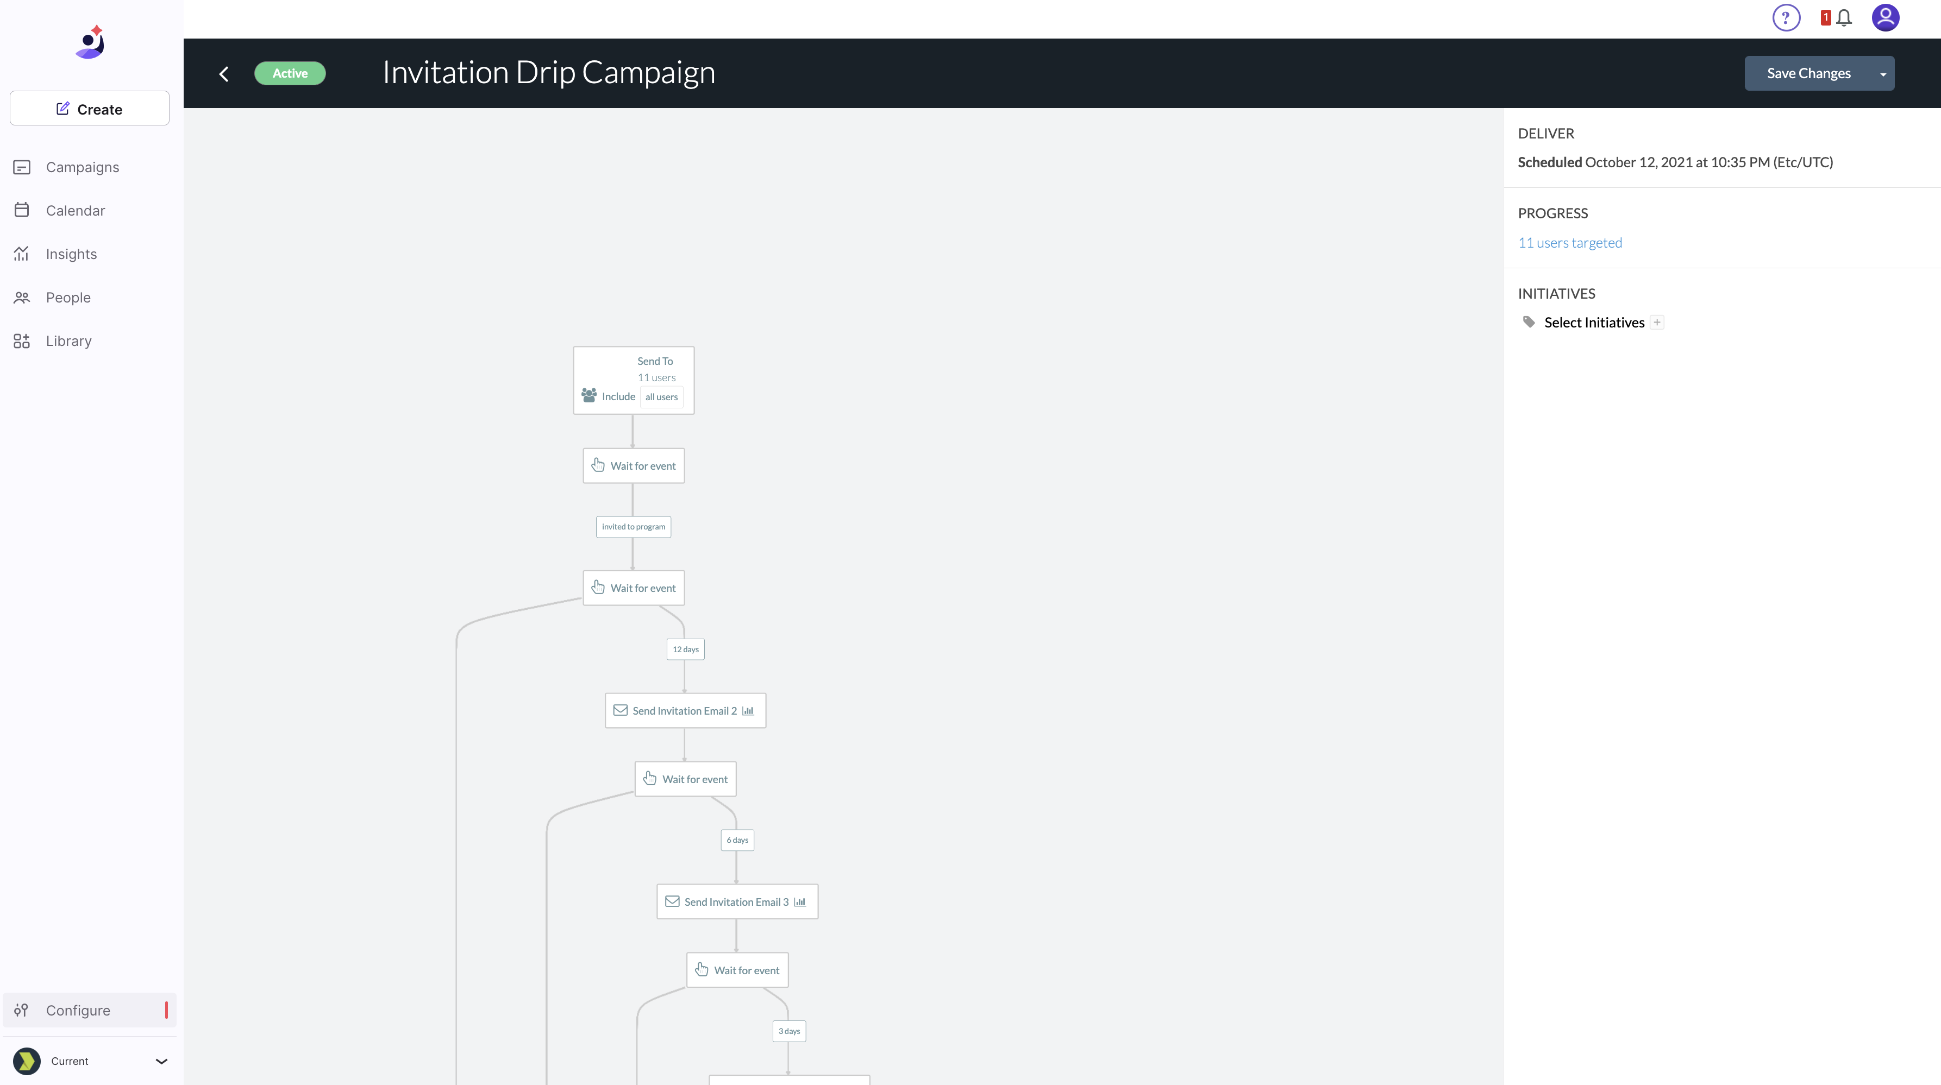
Task: Click Select Initiatives label
Action: [x=1594, y=322]
